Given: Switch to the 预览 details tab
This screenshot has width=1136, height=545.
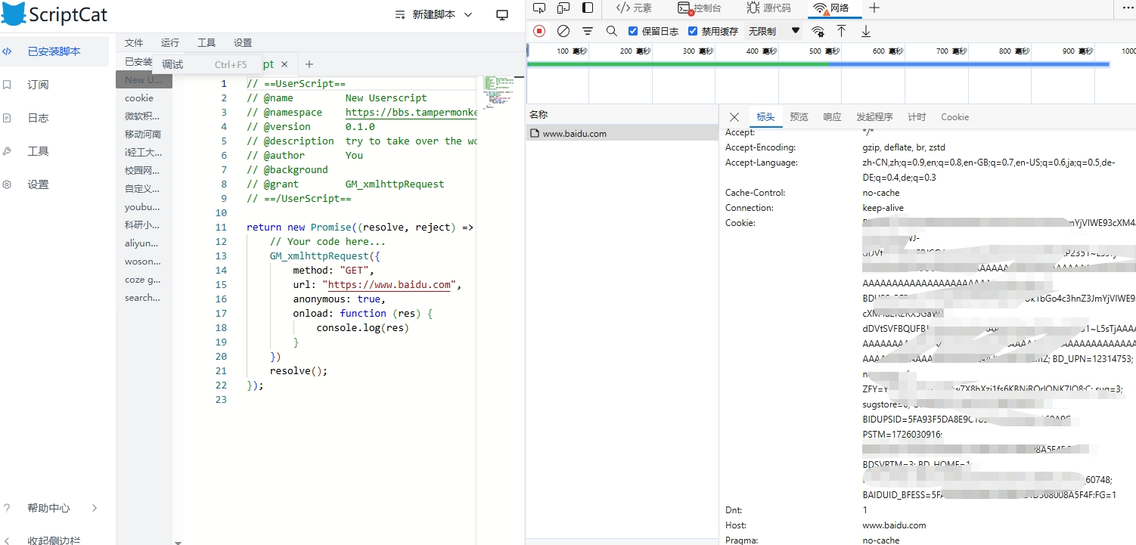Looking at the screenshot, I should pos(799,117).
